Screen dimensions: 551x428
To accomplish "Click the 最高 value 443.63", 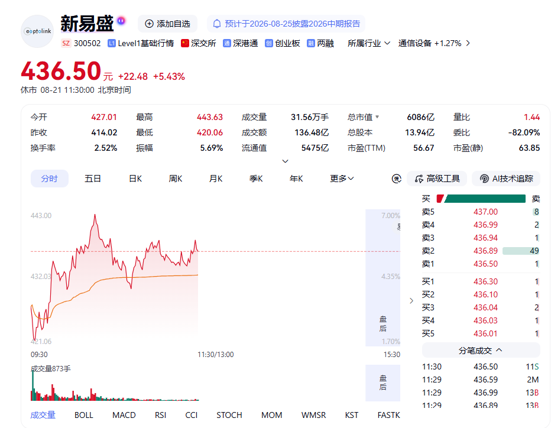I will (x=210, y=116).
